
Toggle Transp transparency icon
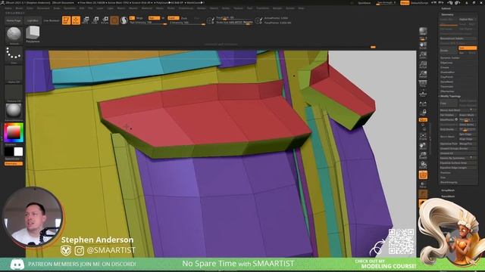(x=423, y=184)
